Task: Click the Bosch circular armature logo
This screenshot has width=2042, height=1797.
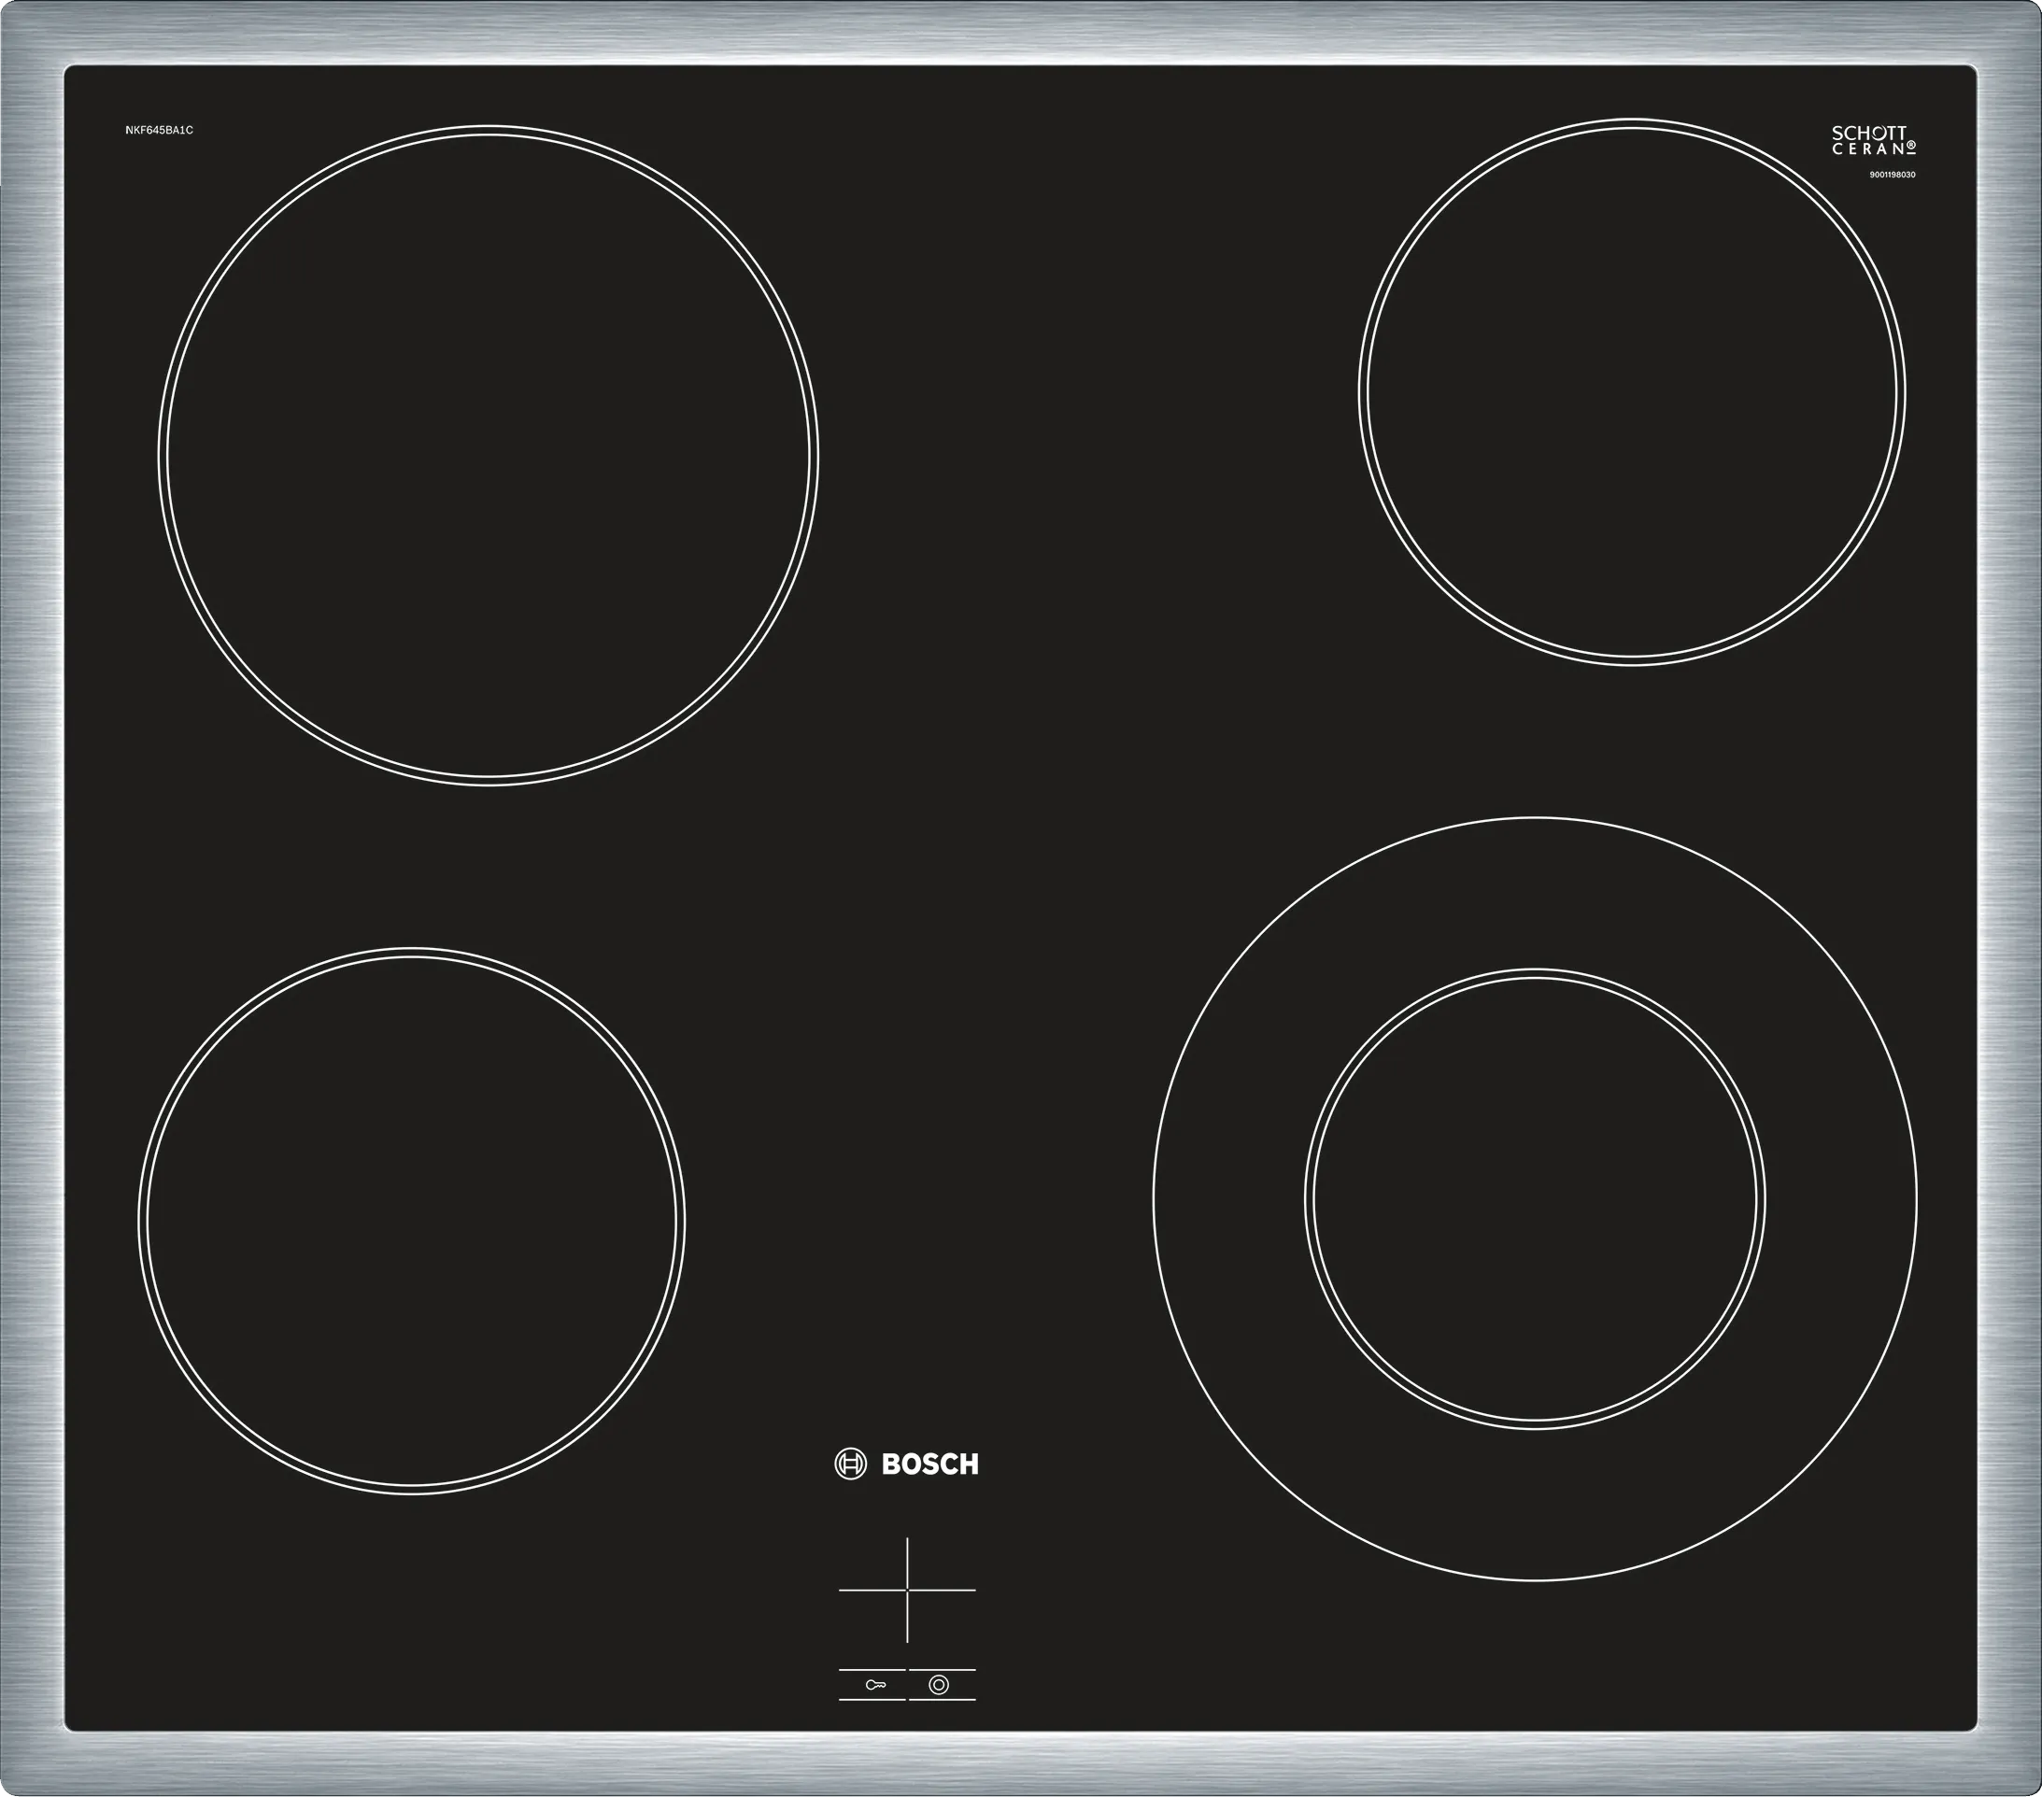Action: click(x=850, y=1464)
